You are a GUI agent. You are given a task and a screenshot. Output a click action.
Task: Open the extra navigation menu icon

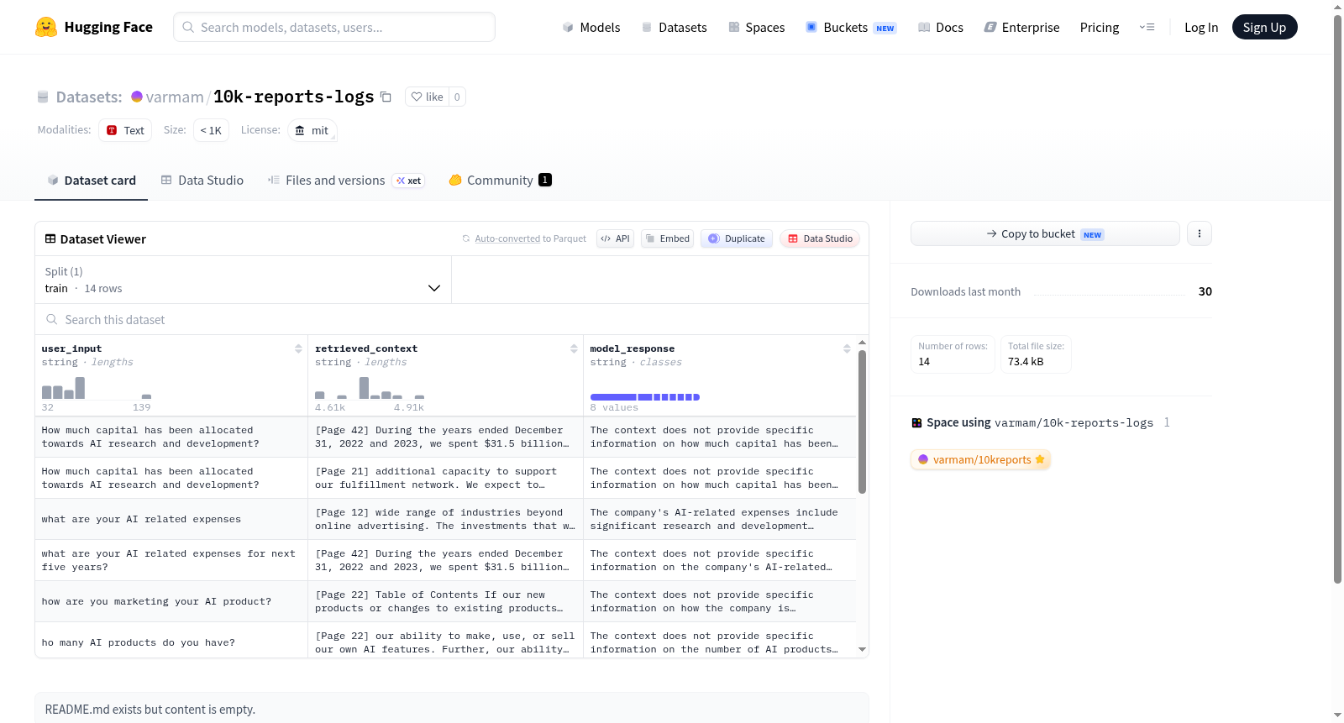[x=1147, y=27]
